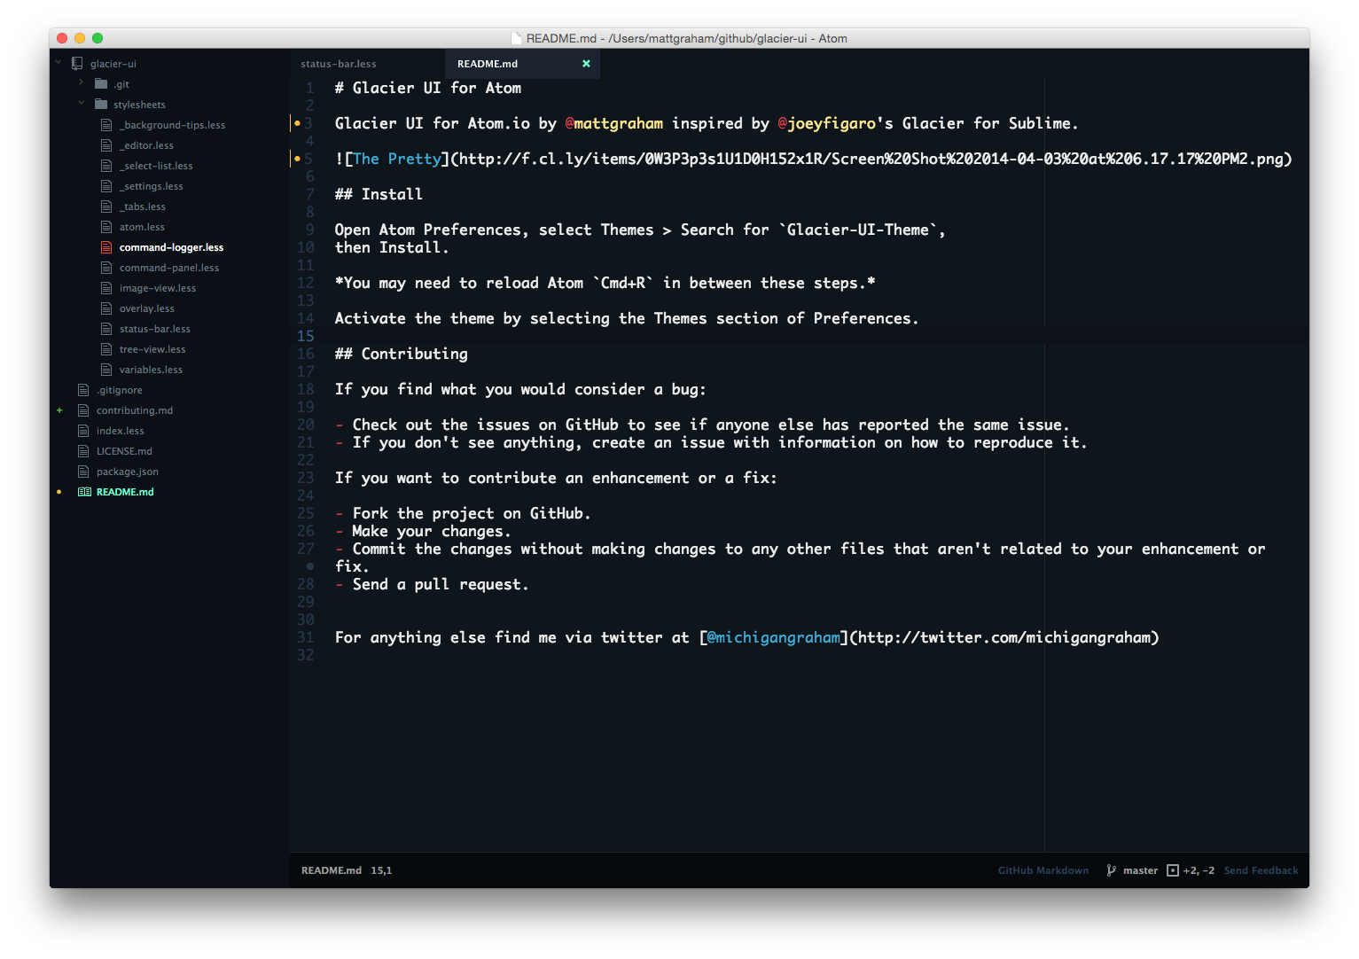The image size is (1359, 959).
Task: Click the package.json file icon
Action: (83, 472)
